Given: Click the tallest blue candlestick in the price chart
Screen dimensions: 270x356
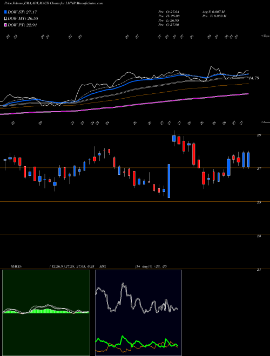Looking at the screenshot, I should pyautogui.click(x=169, y=181).
